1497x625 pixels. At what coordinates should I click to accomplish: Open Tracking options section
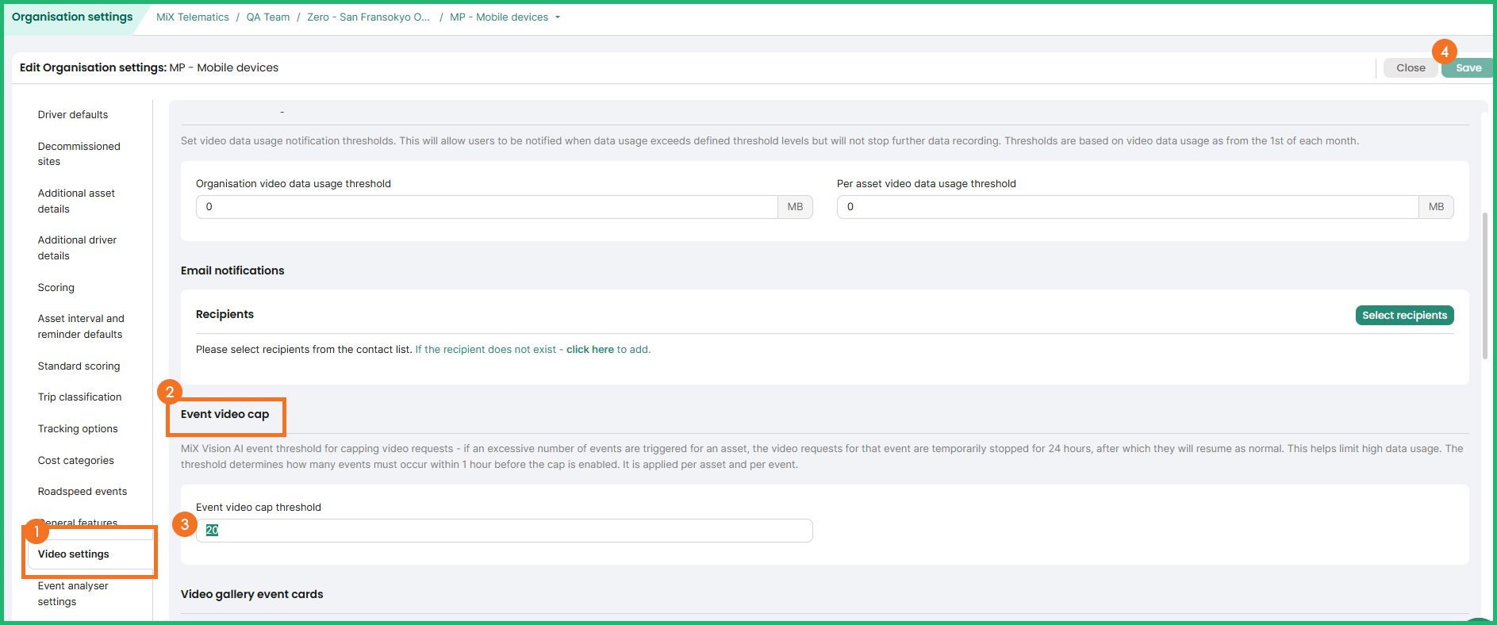[x=78, y=429]
